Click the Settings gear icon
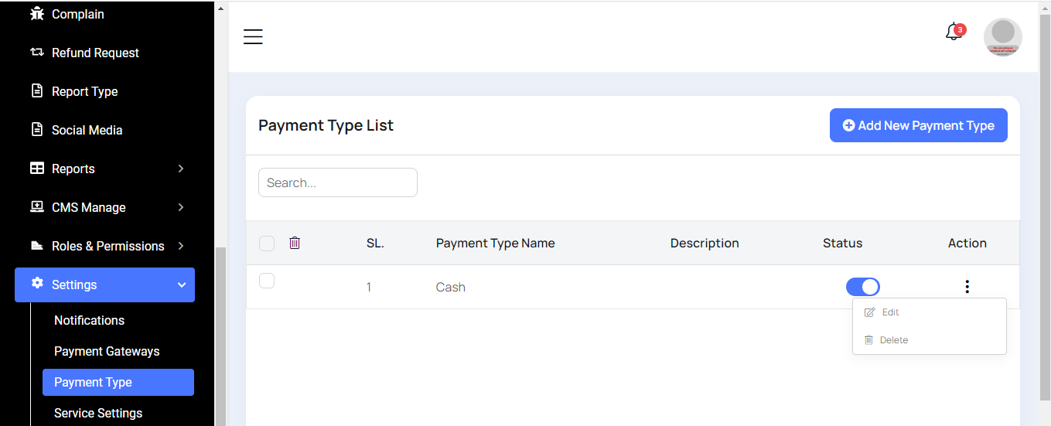 37,284
